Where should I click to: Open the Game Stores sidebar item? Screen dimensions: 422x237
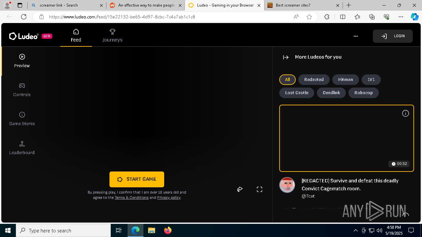point(22,119)
